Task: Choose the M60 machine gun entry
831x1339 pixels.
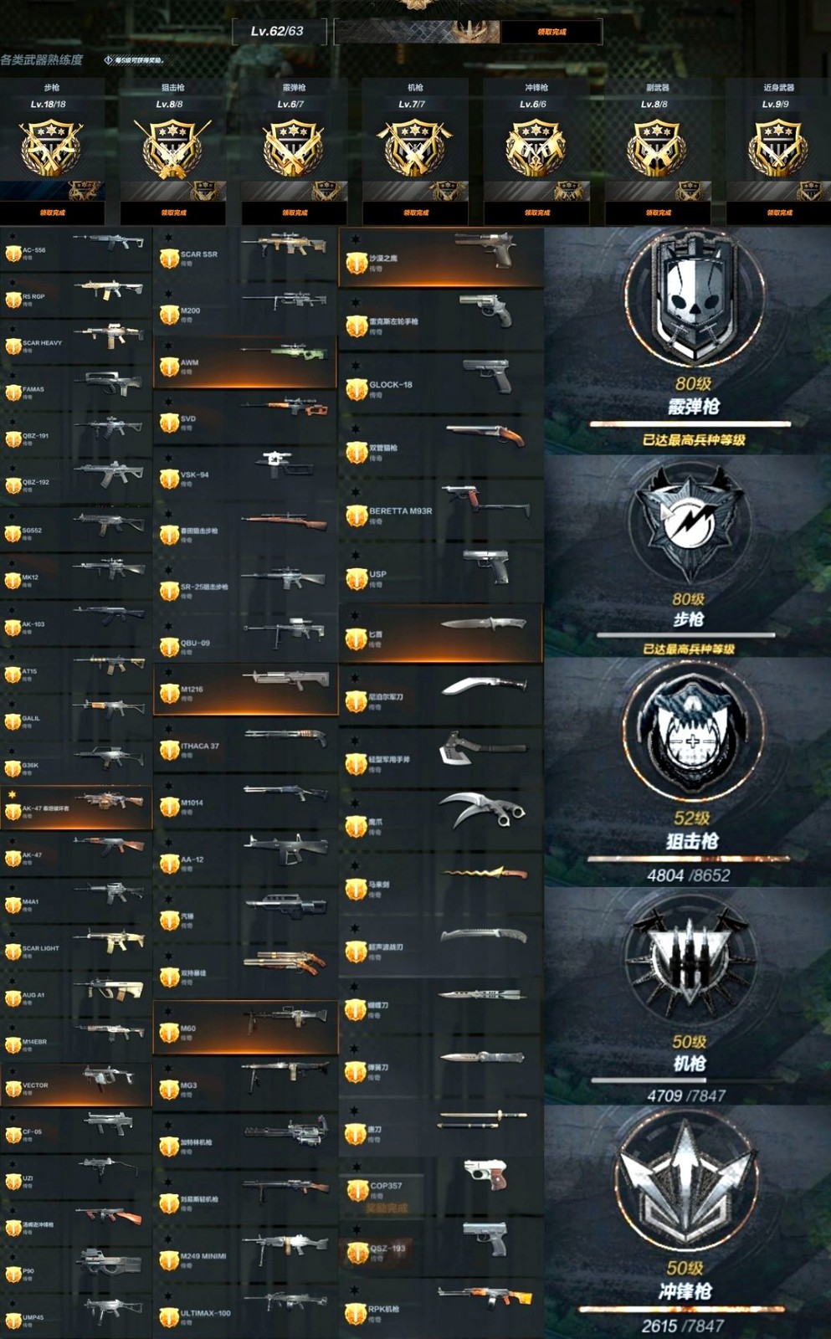Action: point(245,1027)
